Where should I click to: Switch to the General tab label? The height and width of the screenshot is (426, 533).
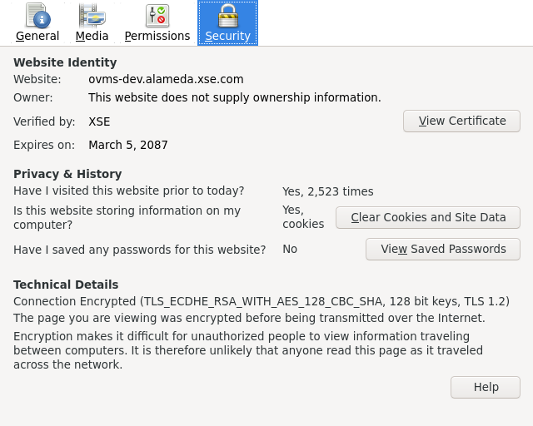point(37,36)
